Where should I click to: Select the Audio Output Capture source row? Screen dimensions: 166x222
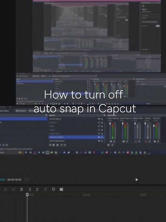click(77, 141)
